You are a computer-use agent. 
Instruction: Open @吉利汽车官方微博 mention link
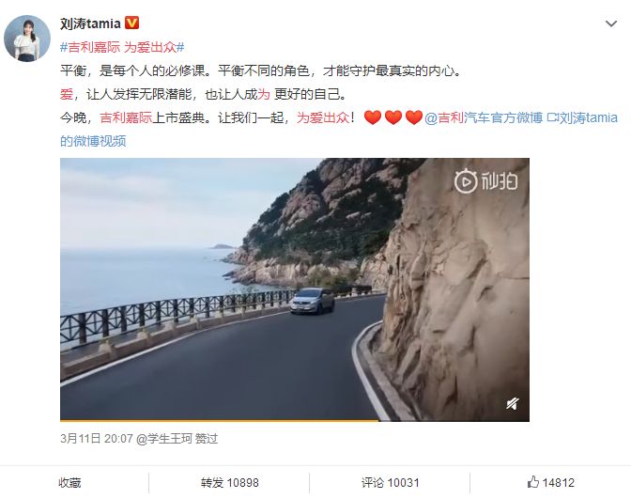[x=484, y=117]
